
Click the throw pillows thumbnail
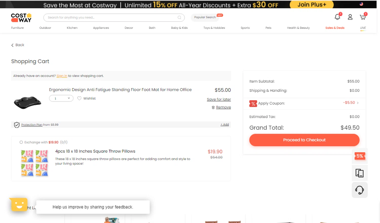pos(34,163)
